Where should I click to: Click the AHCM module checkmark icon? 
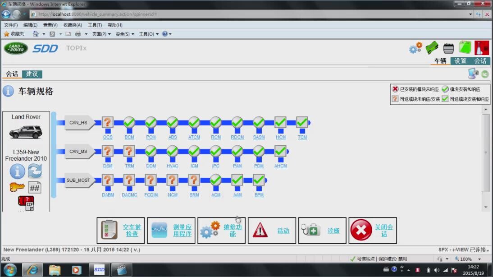tap(280, 152)
